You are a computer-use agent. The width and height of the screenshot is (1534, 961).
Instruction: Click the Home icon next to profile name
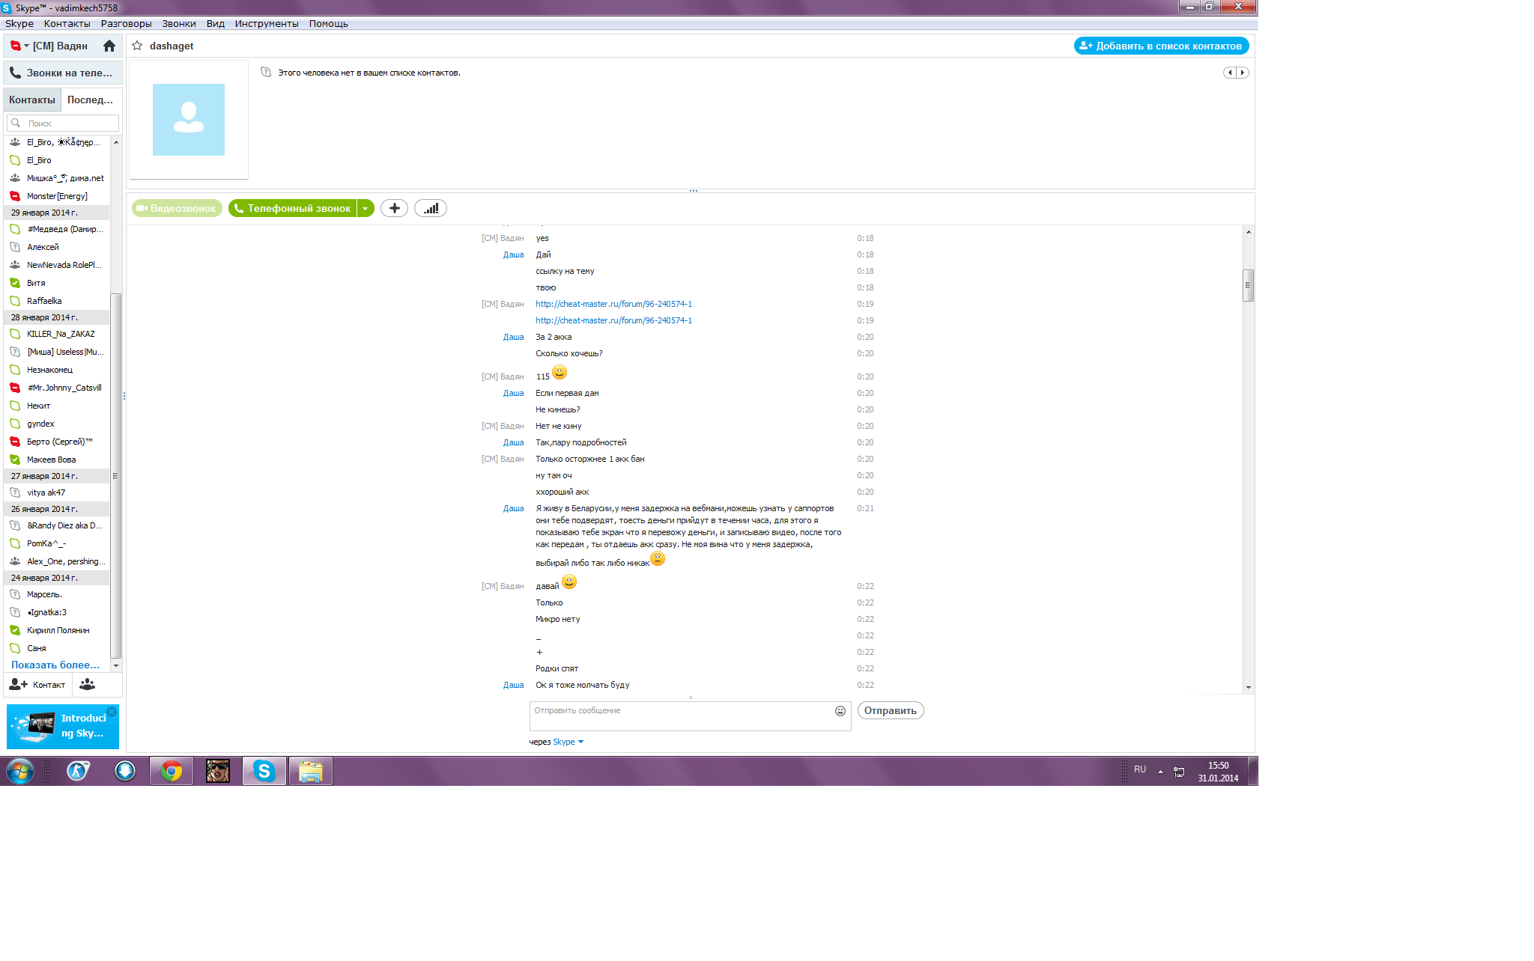[109, 46]
